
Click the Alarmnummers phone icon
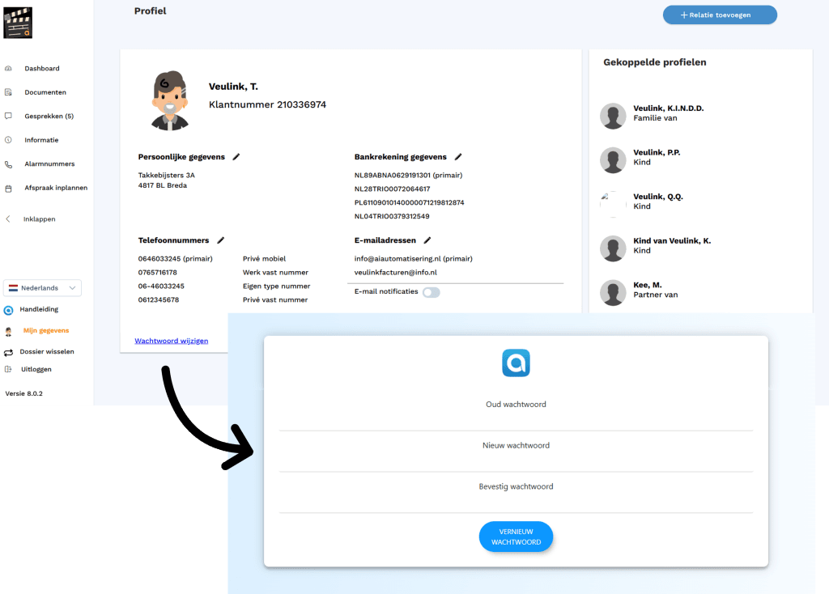pyautogui.click(x=8, y=164)
